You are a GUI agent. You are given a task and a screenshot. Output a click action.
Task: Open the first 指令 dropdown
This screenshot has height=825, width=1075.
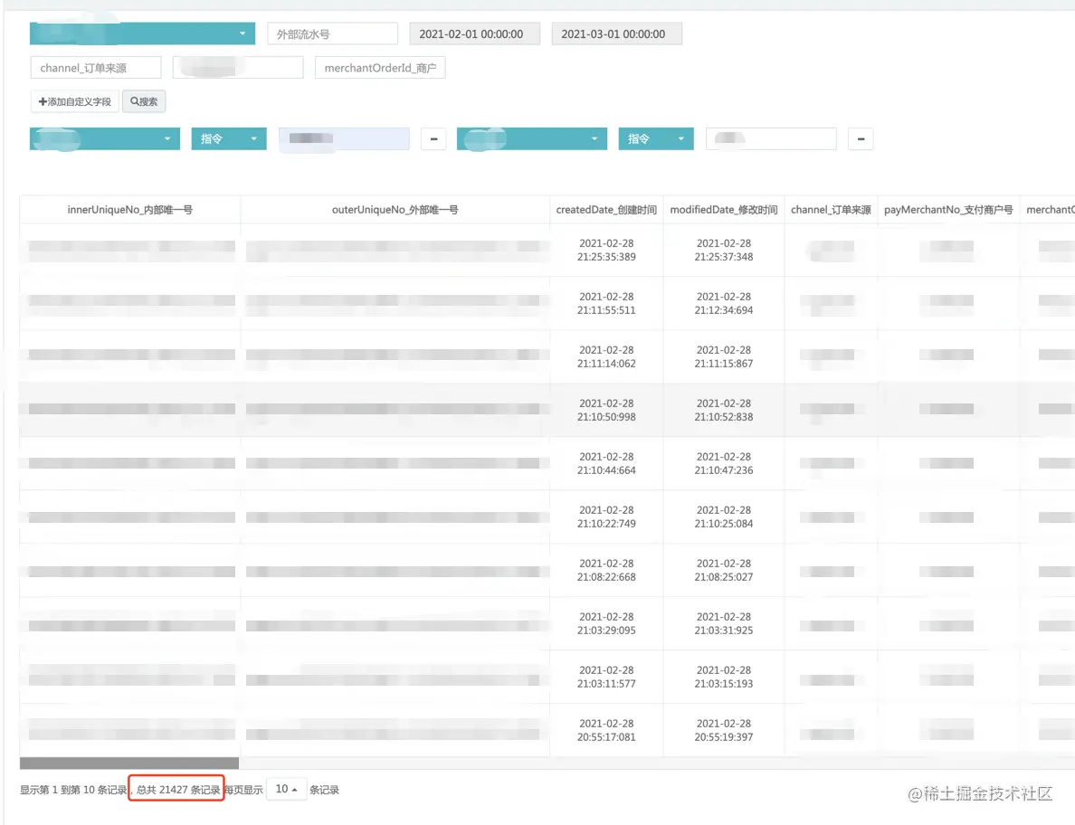click(228, 138)
